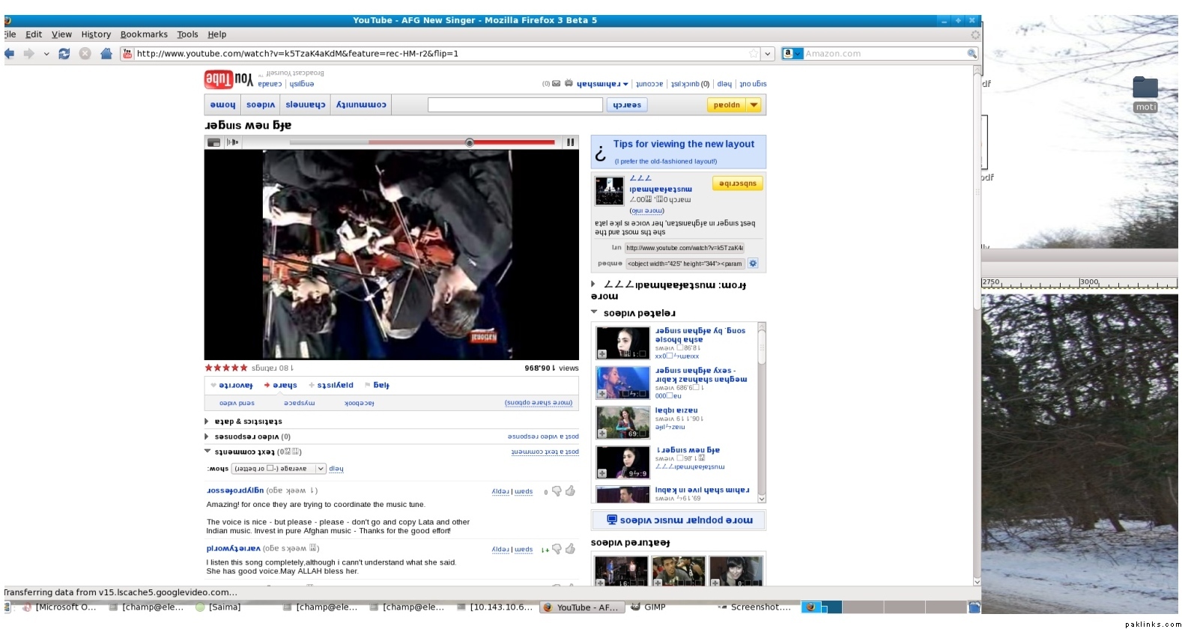The image size is (1182, 629).
Task: Open the upload button dropdown arrow
Action: point(754,106)
